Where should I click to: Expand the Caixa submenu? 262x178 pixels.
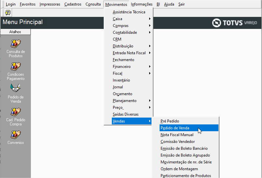pyautogui.click(x=132, y=19)
